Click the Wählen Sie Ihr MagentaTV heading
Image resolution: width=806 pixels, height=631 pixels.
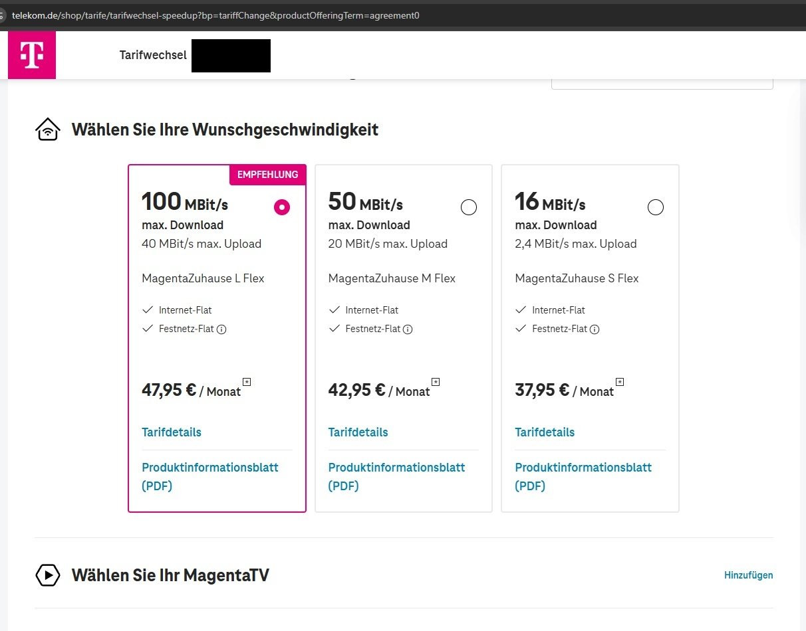(170, 575)
